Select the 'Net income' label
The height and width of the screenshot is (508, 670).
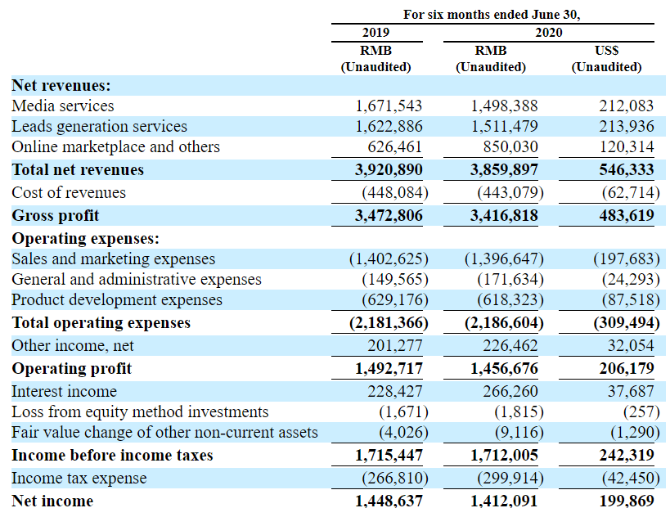(52, 501)
